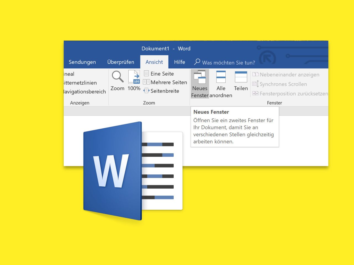The width and height of the screenshot is (354, 265).
Task: Click the Sendungen menu tab
Action: point(82,62)
